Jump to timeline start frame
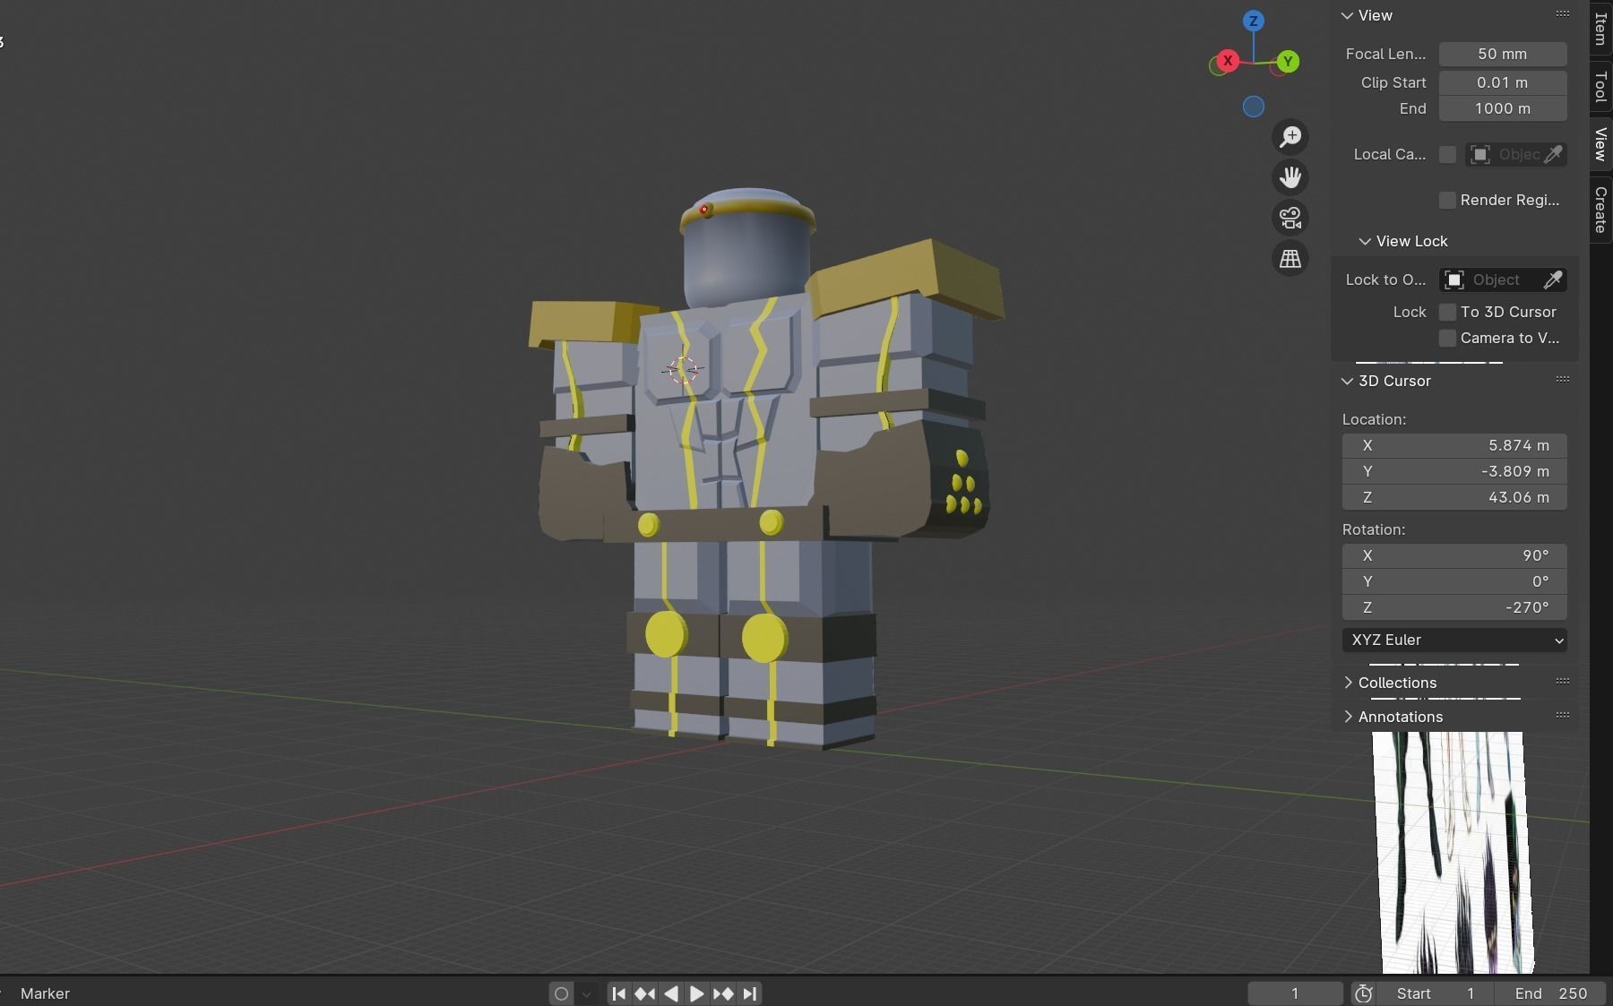1613x1006 pixels. [618, 993]
